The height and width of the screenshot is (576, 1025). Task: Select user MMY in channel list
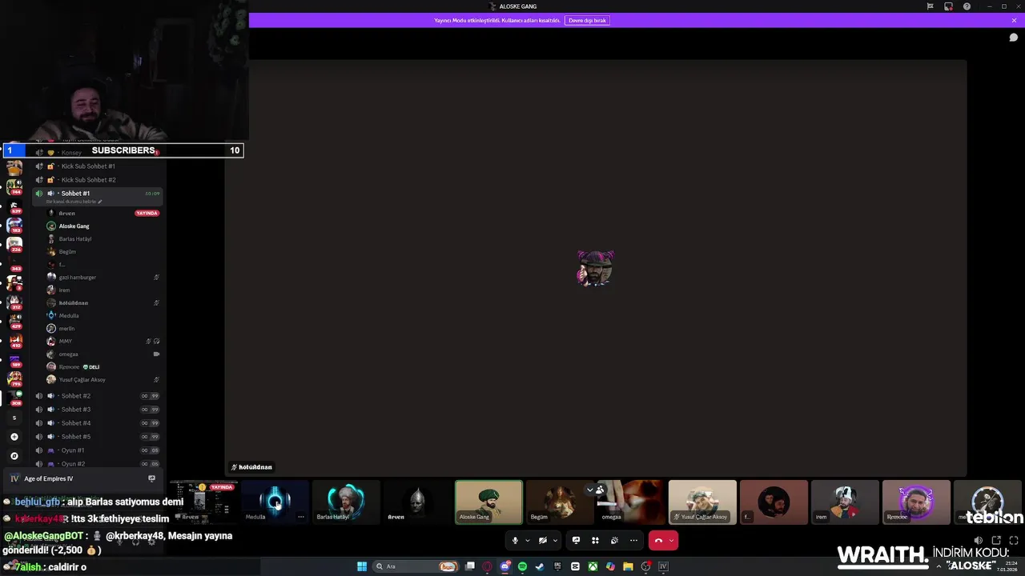pos(102,342)
